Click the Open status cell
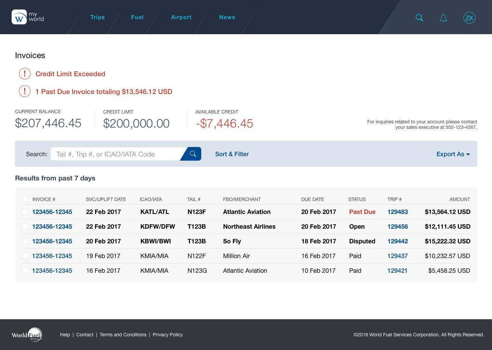 357,227
